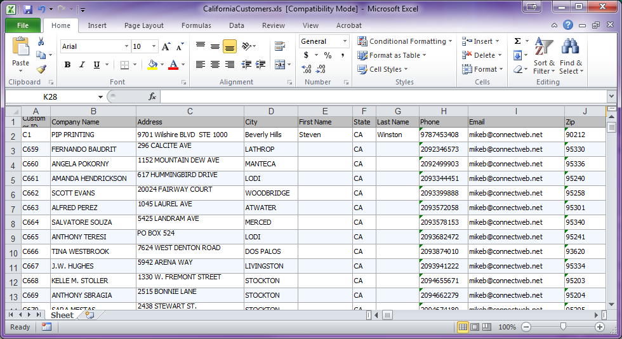Switch to the Data tab
Image resolution: width=622 pixels, height=339 pixels.
[x=236, y=25]
